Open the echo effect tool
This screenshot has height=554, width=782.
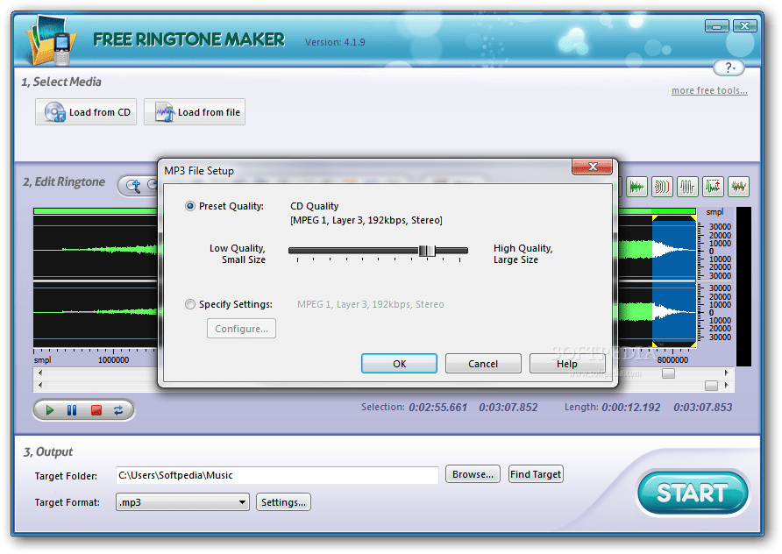pyautogui.click(x=662, y=186)
